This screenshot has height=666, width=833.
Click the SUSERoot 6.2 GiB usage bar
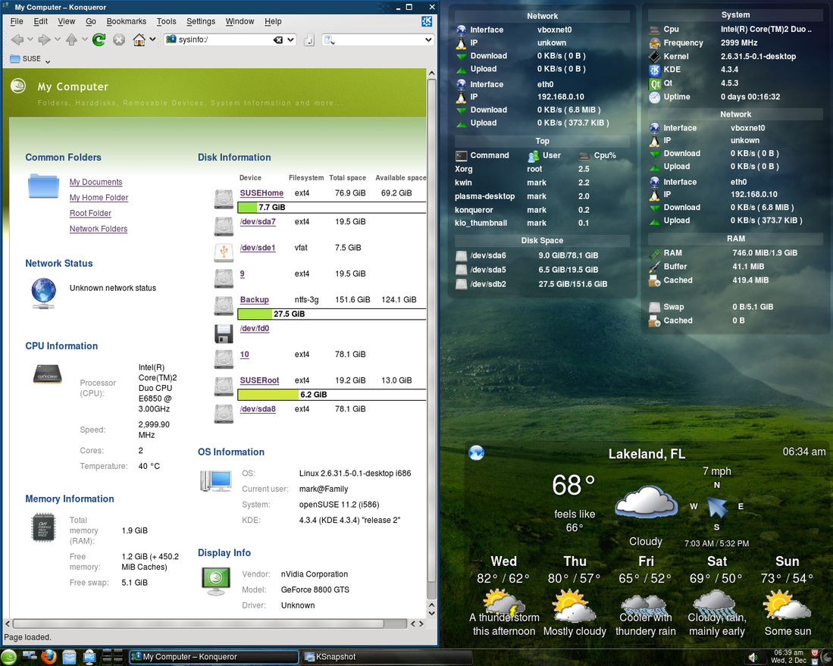pyautogui.click(x=332, y=396)
